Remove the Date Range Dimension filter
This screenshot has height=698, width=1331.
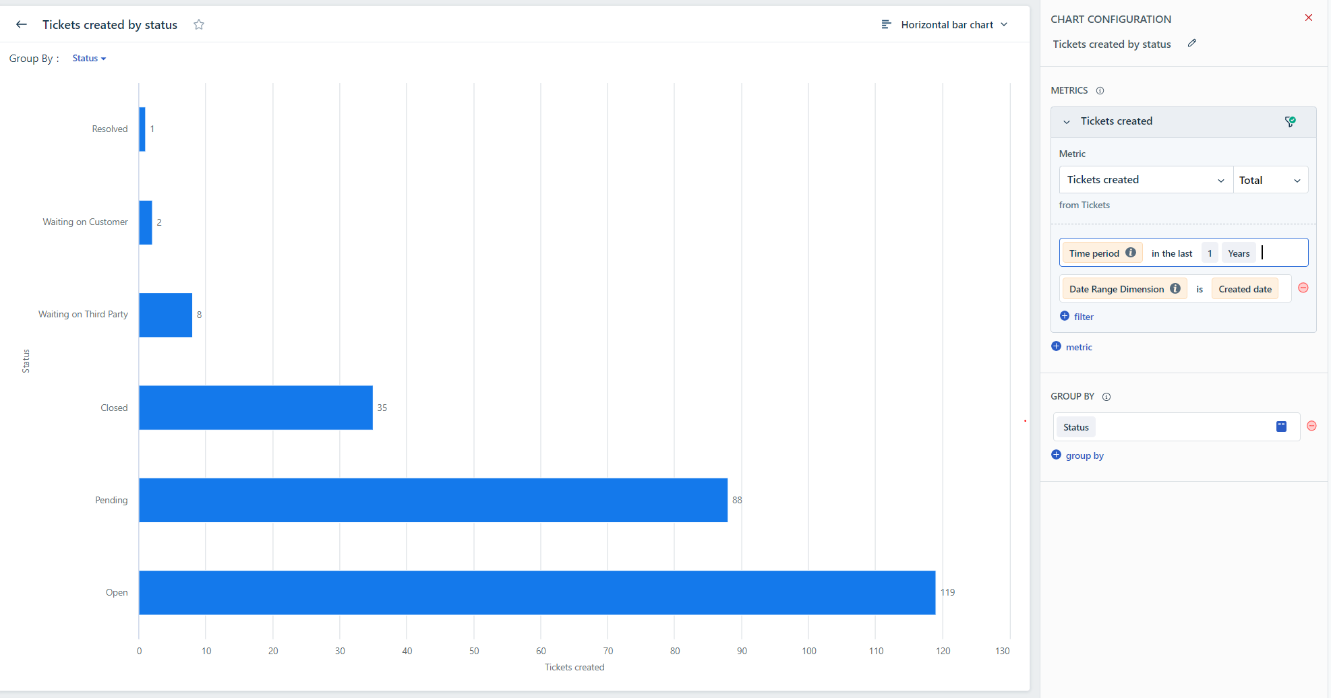tap(1303, 288)
